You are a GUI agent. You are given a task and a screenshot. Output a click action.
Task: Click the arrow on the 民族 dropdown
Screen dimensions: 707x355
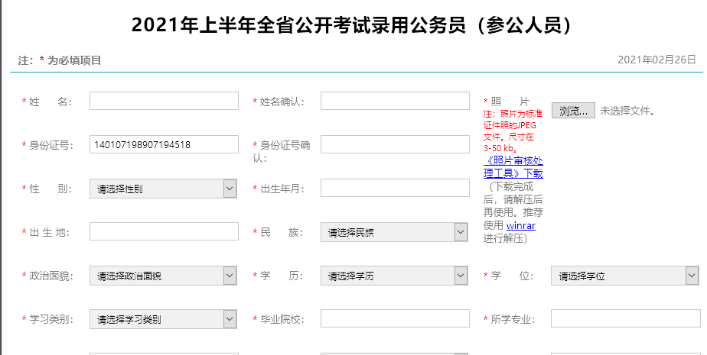pos(461,232)
